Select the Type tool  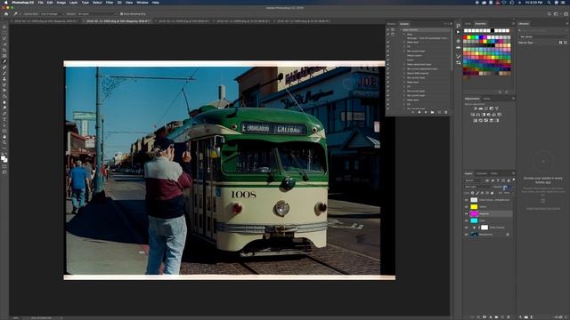coord(4,119)
